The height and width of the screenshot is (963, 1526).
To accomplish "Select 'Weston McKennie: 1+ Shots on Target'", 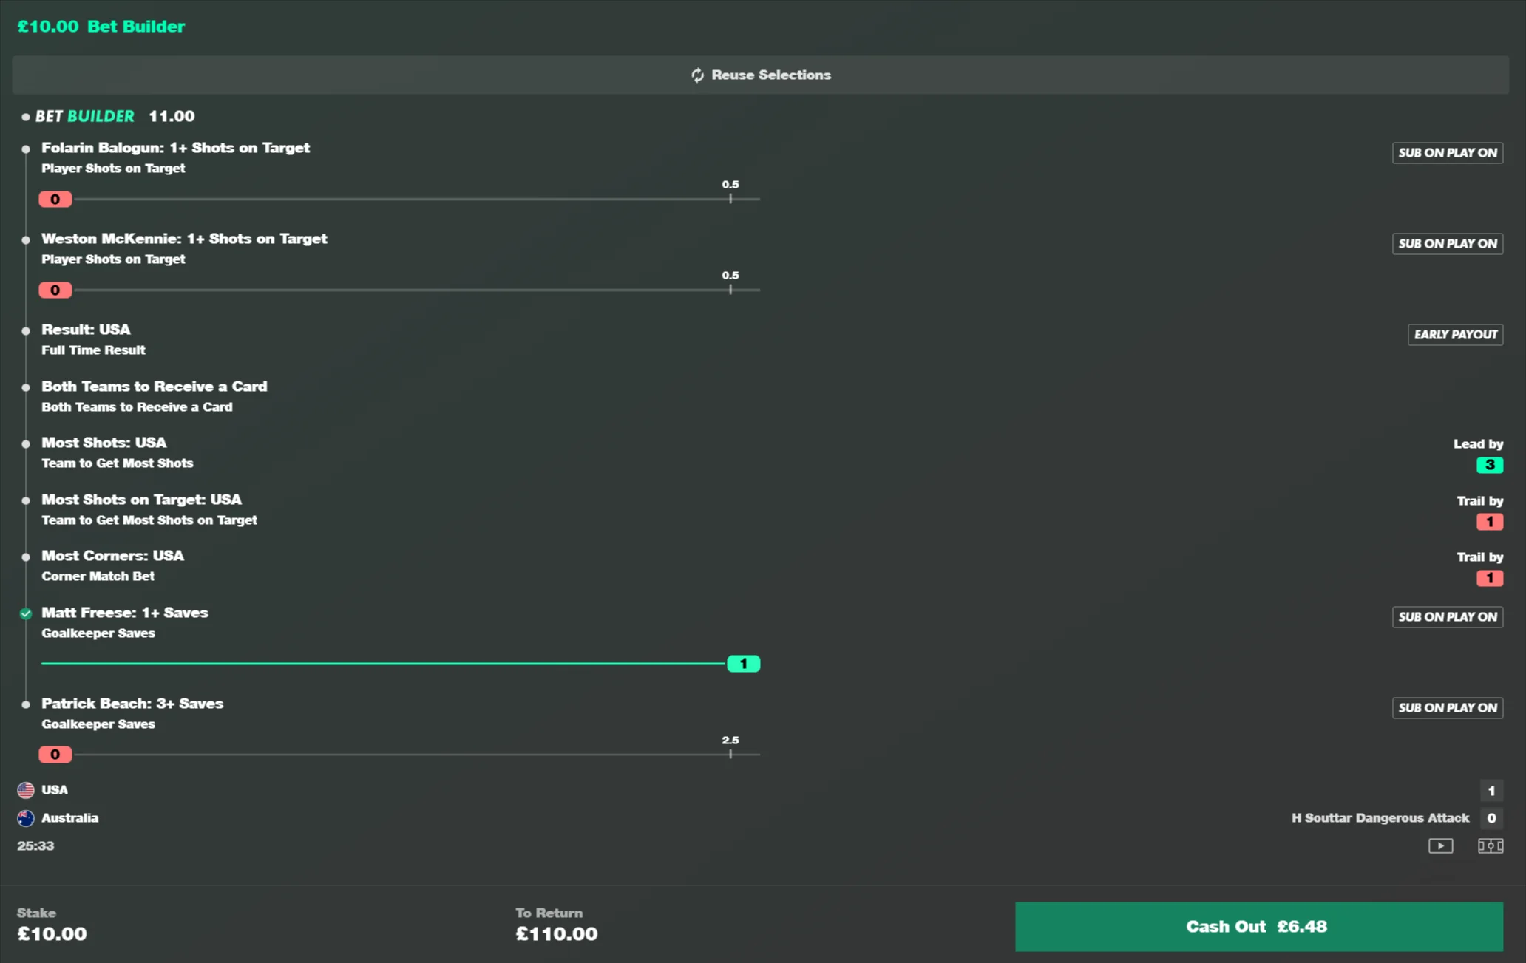I will pos(184,239).
